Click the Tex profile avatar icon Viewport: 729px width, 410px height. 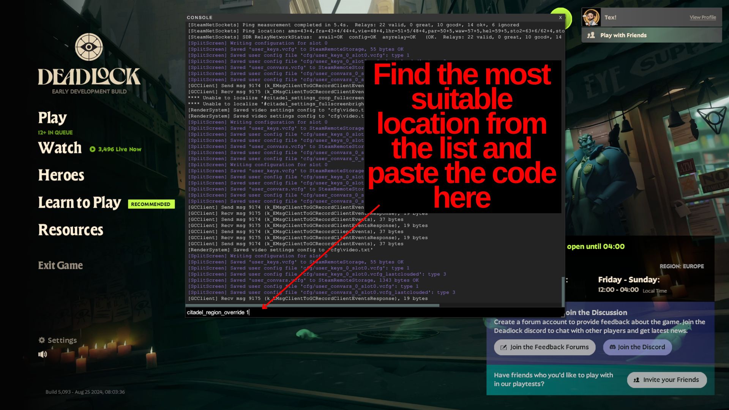(591, 17)
